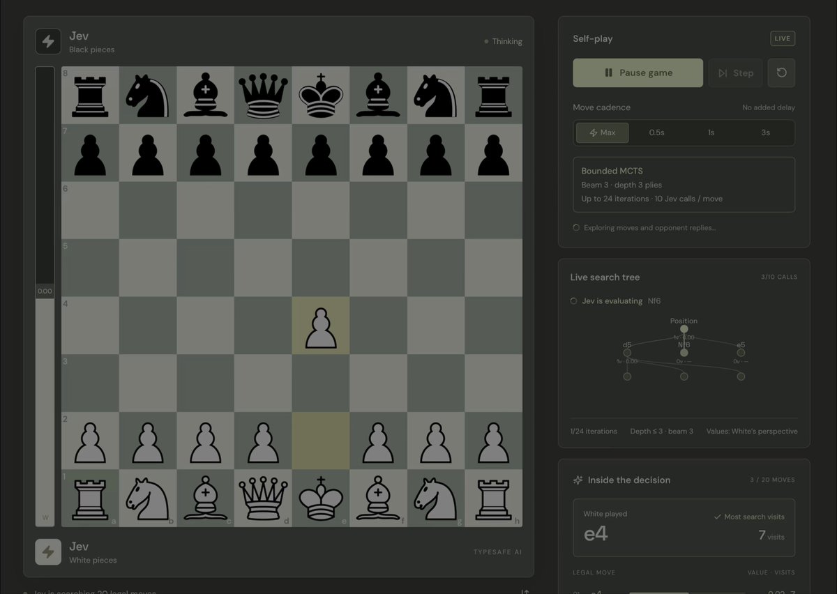
Task: Click the White played e4 card
Action: (684, 528)
